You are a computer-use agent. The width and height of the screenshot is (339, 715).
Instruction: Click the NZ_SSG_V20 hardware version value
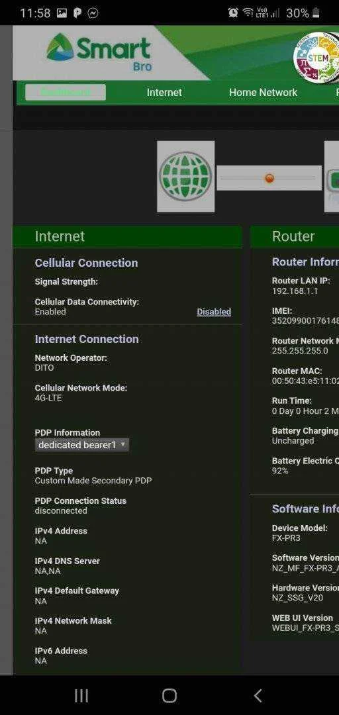(x=299, y=598)
